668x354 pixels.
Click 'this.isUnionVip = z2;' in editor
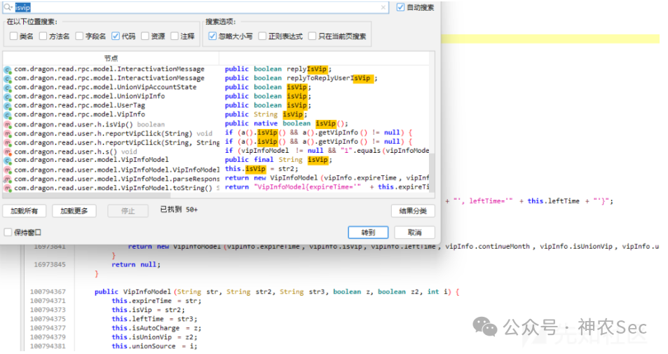(x=154, y=337)
